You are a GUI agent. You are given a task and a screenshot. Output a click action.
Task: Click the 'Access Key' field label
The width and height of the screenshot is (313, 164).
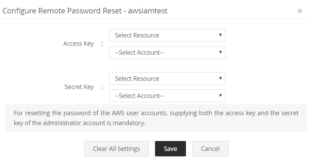[x=78, y=44]
